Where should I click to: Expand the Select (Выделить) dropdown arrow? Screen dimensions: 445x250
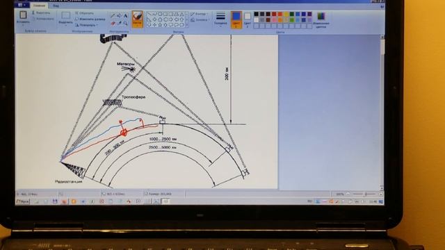click(x=65, y=26)
